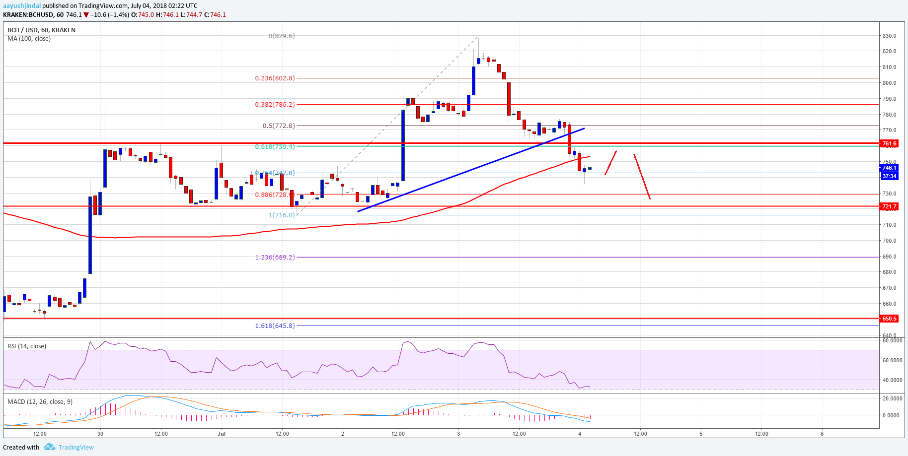Click the 6 date label on time axis
The image size is (908, 456).
(x=822, y=434)
